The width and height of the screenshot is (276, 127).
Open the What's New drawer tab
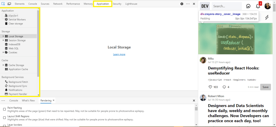(28, 101)
